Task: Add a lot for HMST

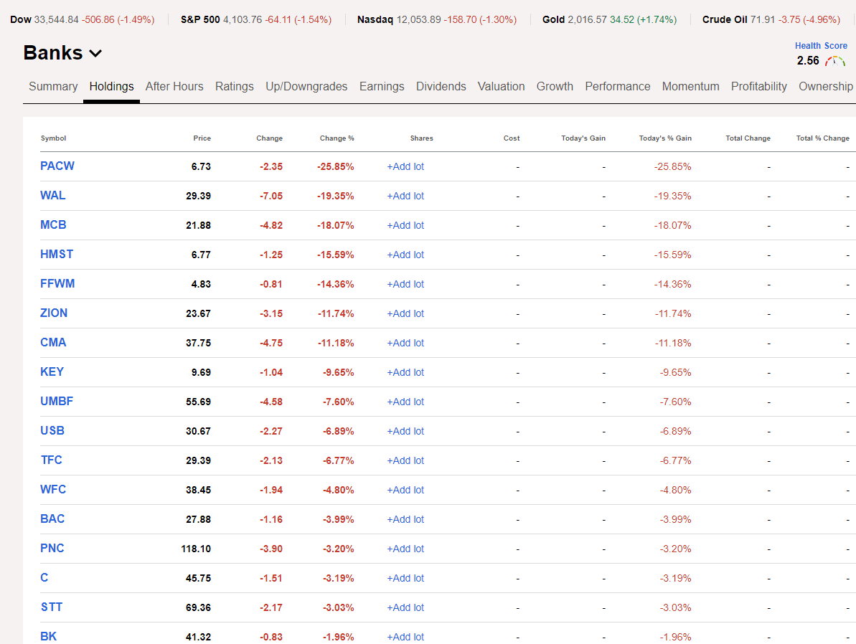Action: click(x=405, y=255)
